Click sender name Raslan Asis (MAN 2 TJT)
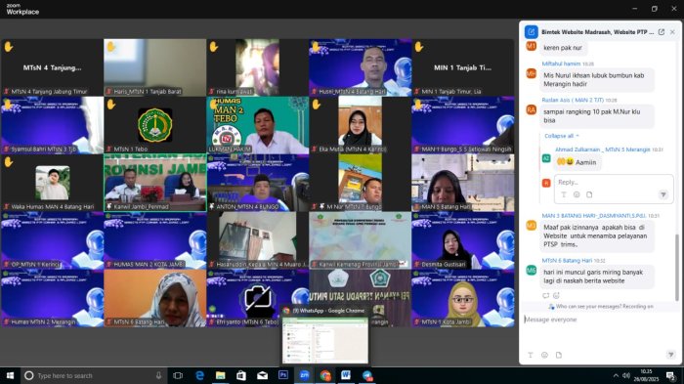The width and height of the screenshot is (684, 384). (x=573, y=100)
